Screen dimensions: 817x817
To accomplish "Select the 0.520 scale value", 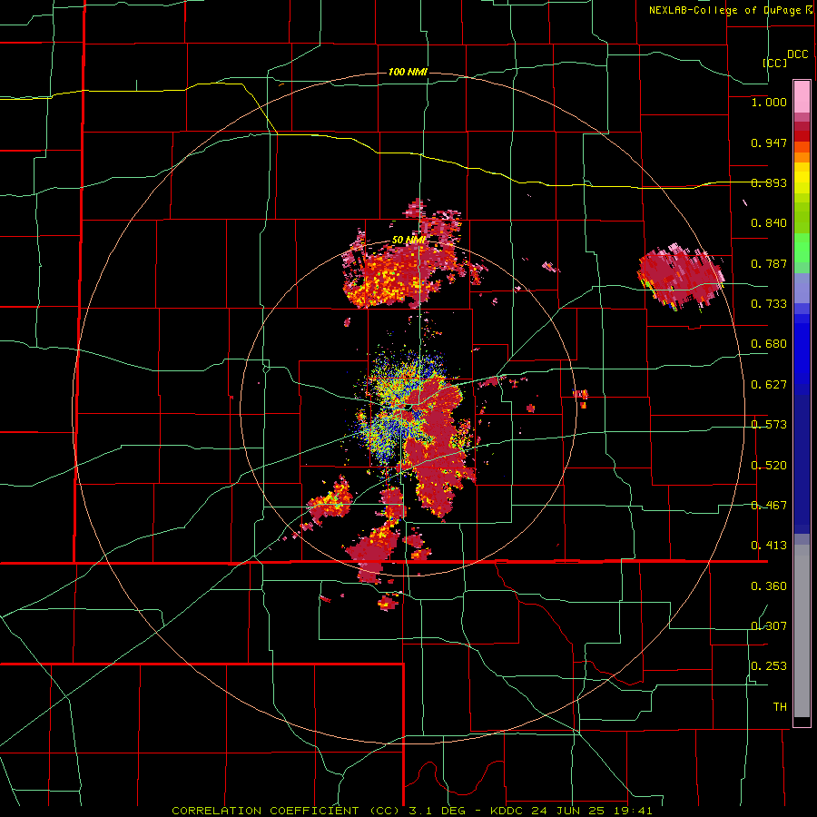I will 769,465.
